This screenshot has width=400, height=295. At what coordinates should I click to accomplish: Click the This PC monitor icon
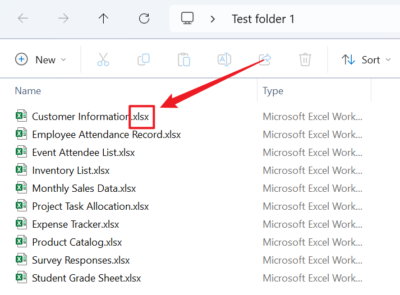point(187,19)
